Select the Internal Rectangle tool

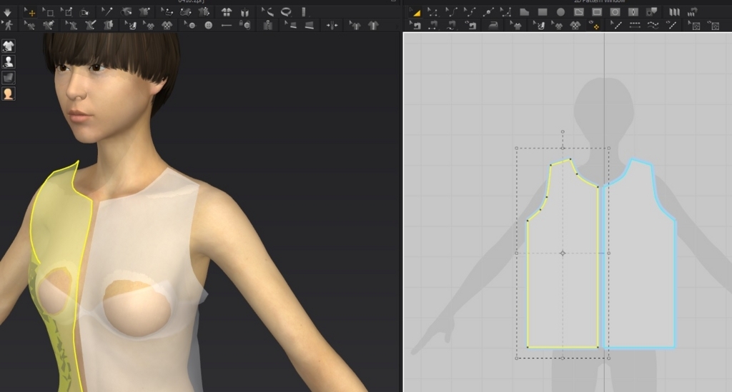[x=597, y=12]
